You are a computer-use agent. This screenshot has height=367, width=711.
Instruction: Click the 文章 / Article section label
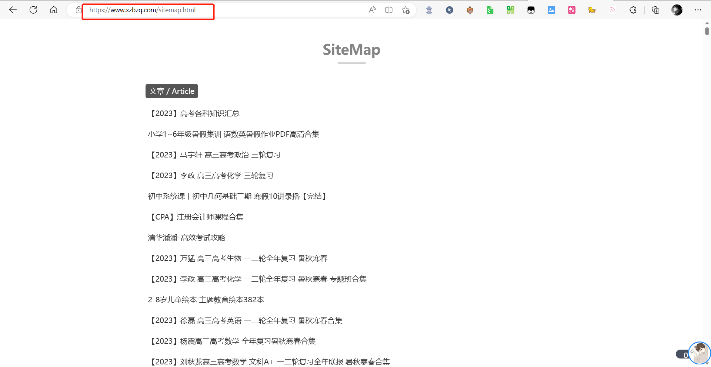172,91
